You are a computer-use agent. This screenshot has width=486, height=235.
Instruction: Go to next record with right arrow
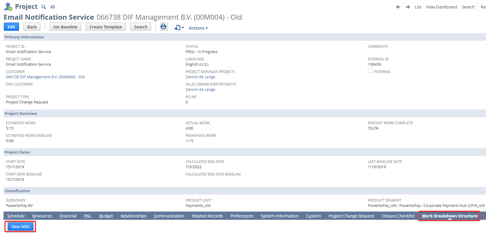408,7
